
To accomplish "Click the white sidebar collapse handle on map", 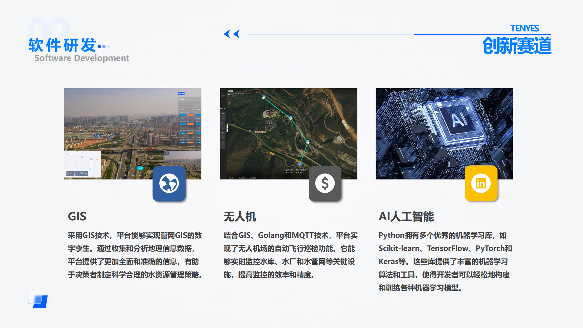I will pyautogui.click(x=227, y=128).
